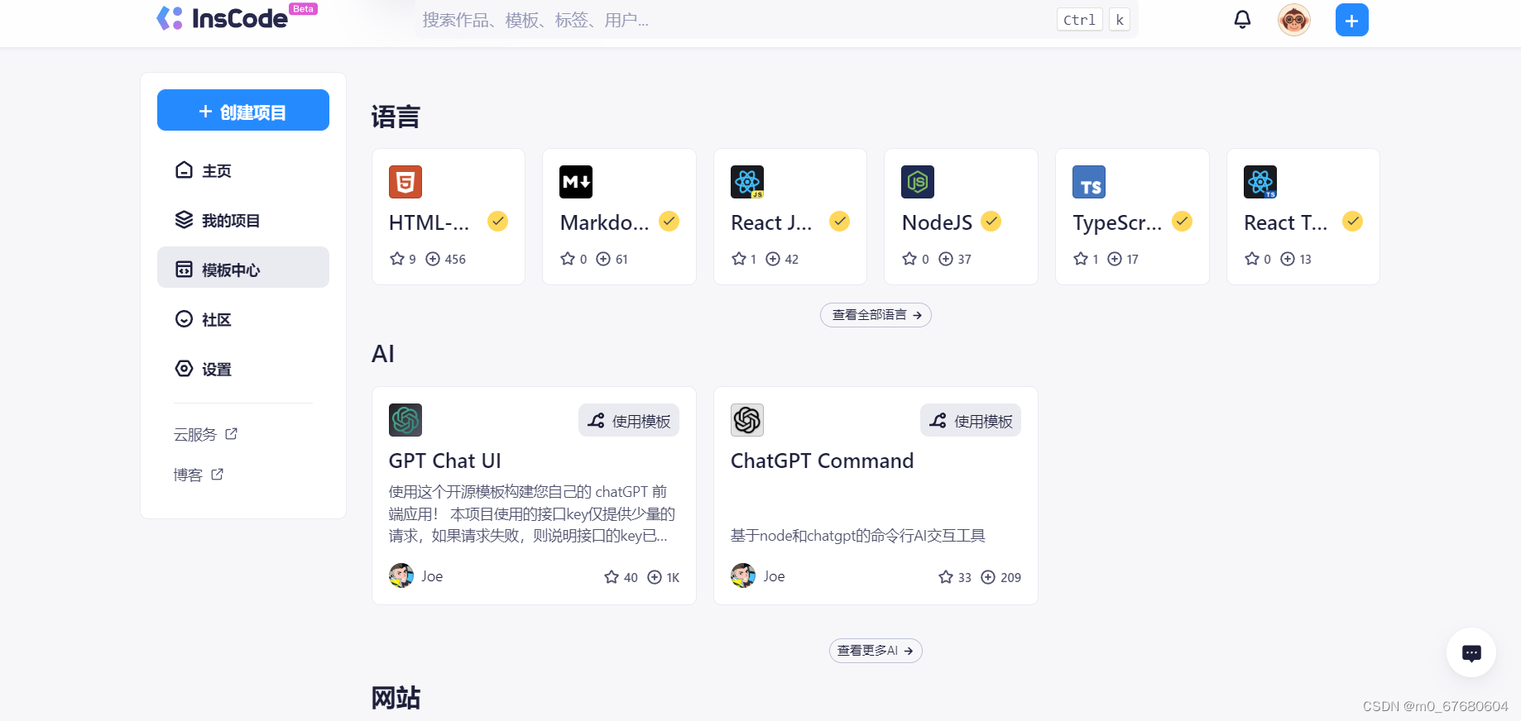Click GPT Chat UI logo icon
Image resolution: width=1521 pixels, height=721 pixels.
tap(405, 420)
